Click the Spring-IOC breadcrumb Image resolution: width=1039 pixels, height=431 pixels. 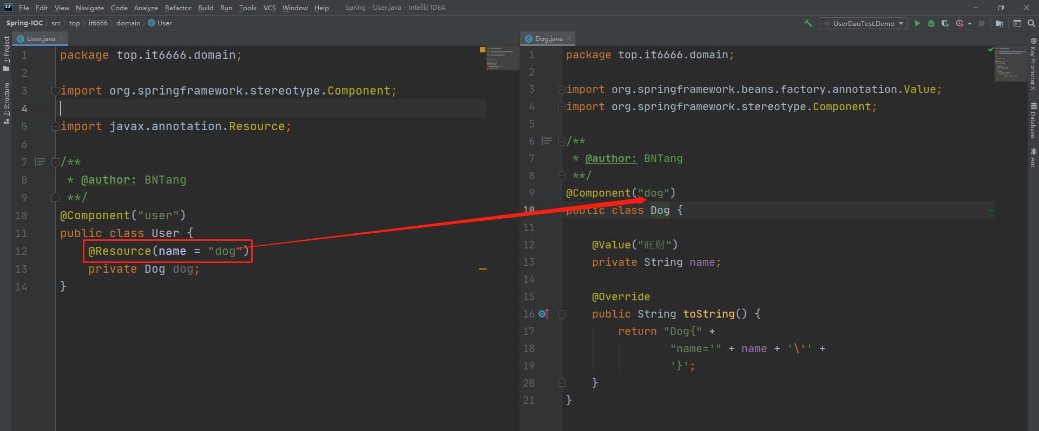[x=24, y=23]
